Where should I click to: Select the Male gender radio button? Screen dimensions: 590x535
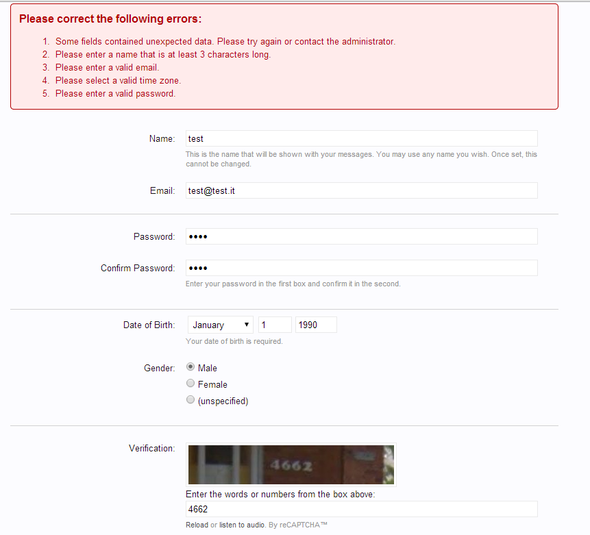coord(190,367)
